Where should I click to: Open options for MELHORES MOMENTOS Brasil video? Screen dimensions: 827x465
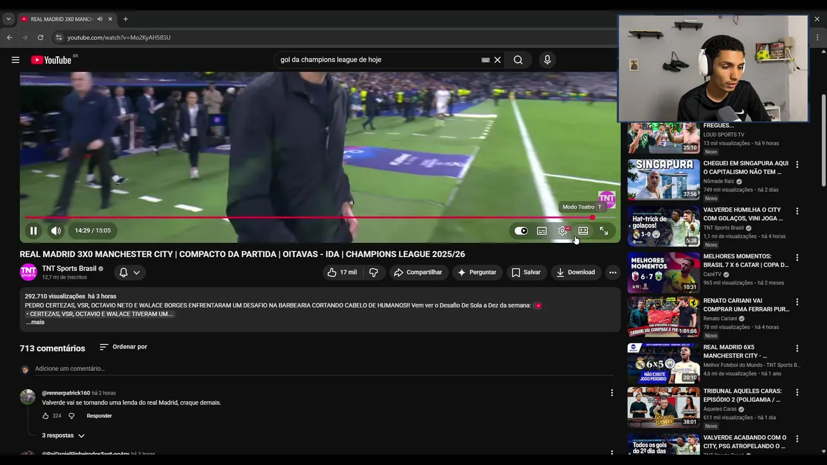(797, 258)
